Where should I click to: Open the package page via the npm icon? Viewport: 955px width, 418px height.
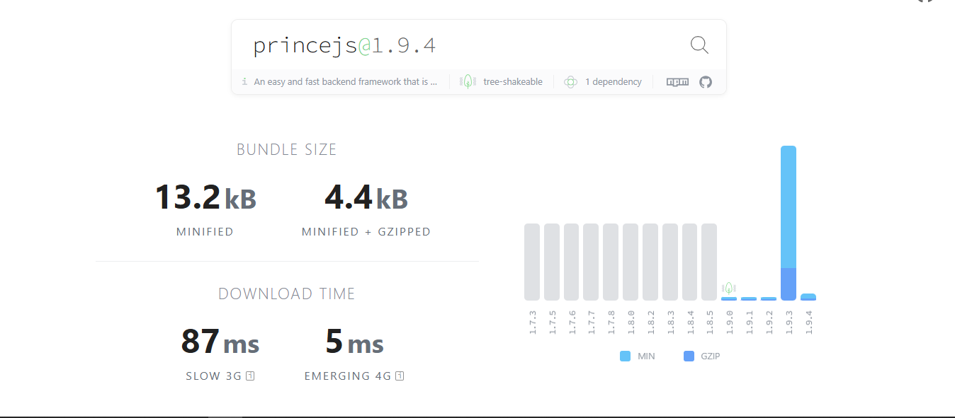click(677, 82)
